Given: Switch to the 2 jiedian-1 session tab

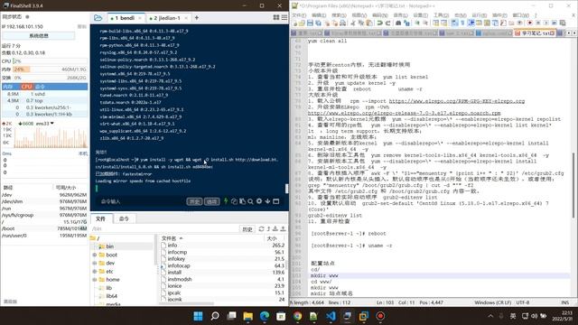Looking at the screenshot, I should pos(167,18).
